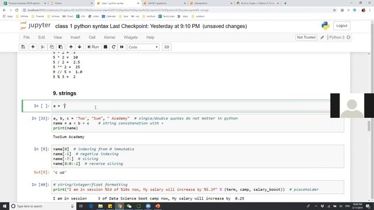Open the command palette keyboard icon
The width and height of the screenshot is (374, 210).
pyautogui.click(x=167, y=47)
